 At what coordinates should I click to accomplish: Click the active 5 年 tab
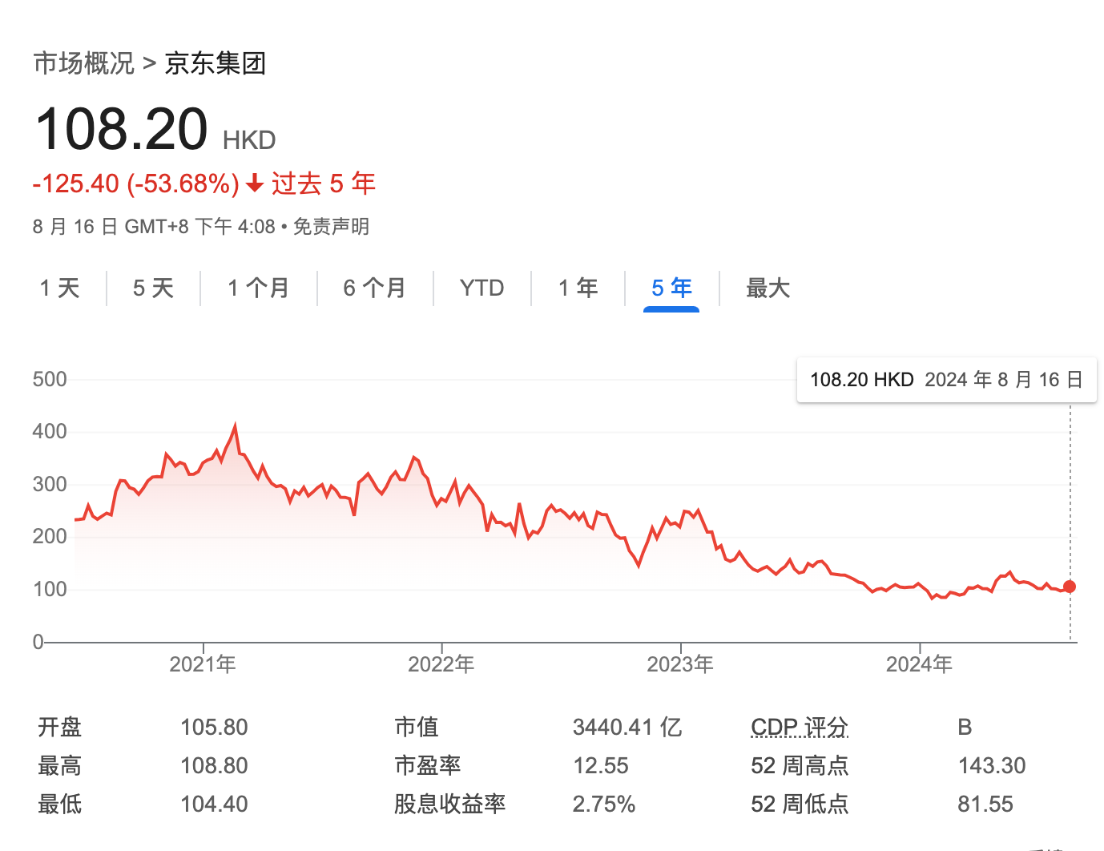(x=671, y=288)
